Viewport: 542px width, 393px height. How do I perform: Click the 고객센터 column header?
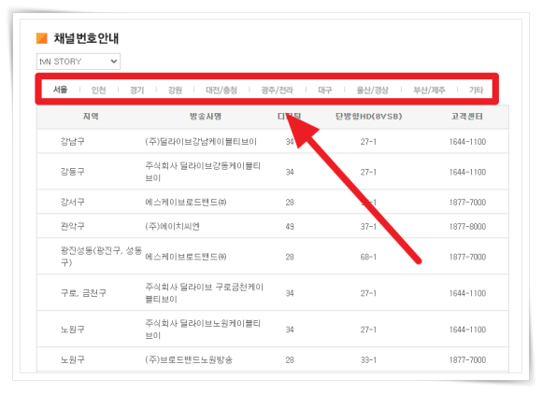click(x=467, y=117)
